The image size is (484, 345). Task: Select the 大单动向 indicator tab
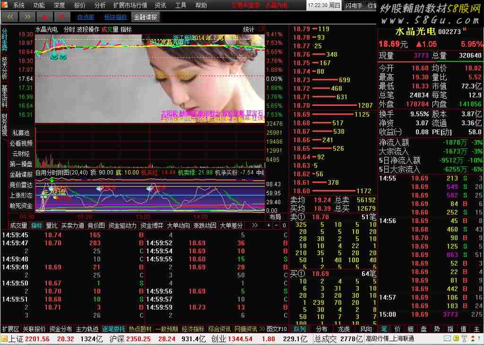(178, 225)
